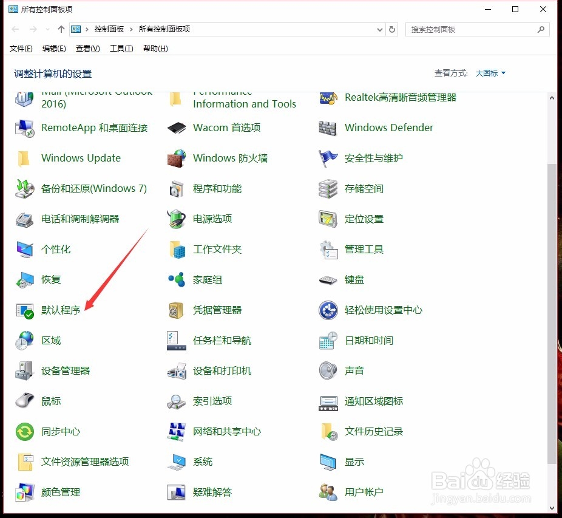The width and height of the screenshot is (562, 518).
Task: Open the address bar history dropdown
Action: [x=380, y=29]
